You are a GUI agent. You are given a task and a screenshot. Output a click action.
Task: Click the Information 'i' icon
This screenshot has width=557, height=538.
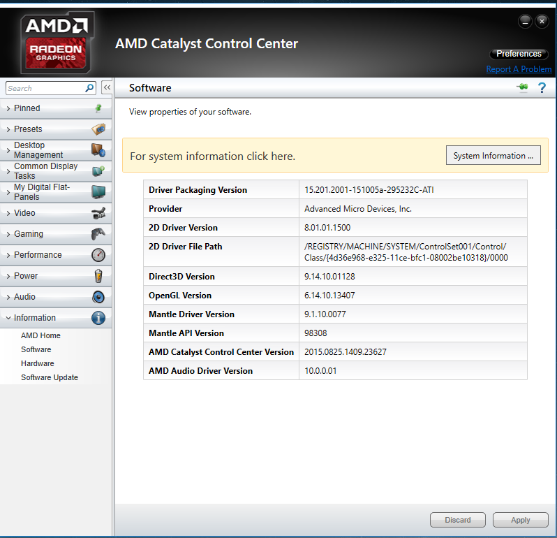click(98, 318)
